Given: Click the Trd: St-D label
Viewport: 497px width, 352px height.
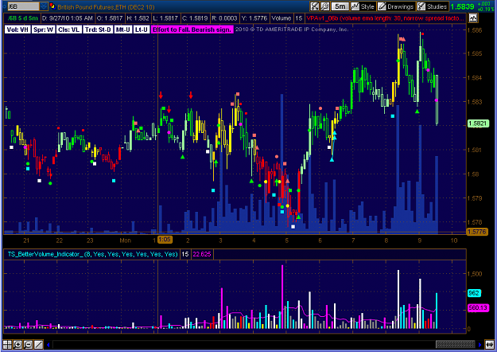Looking at the screenshot, I should (98, 29).
